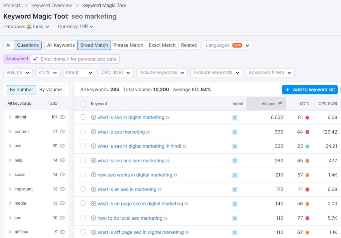Viewport: 341px width, 238px height.
Task: Open the 'what is on page seo in digital marketing' link
Action: pyautogui.click(x=140, y=204)
